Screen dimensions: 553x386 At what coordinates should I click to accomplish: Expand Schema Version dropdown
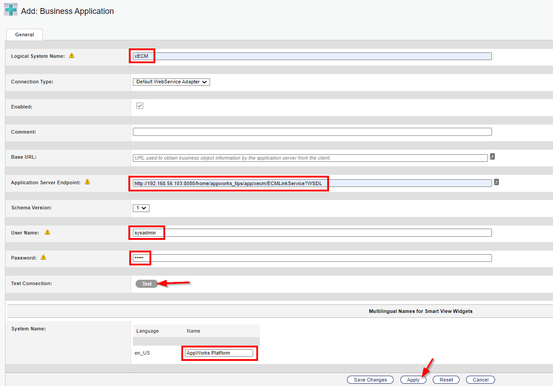pos(141,208)
